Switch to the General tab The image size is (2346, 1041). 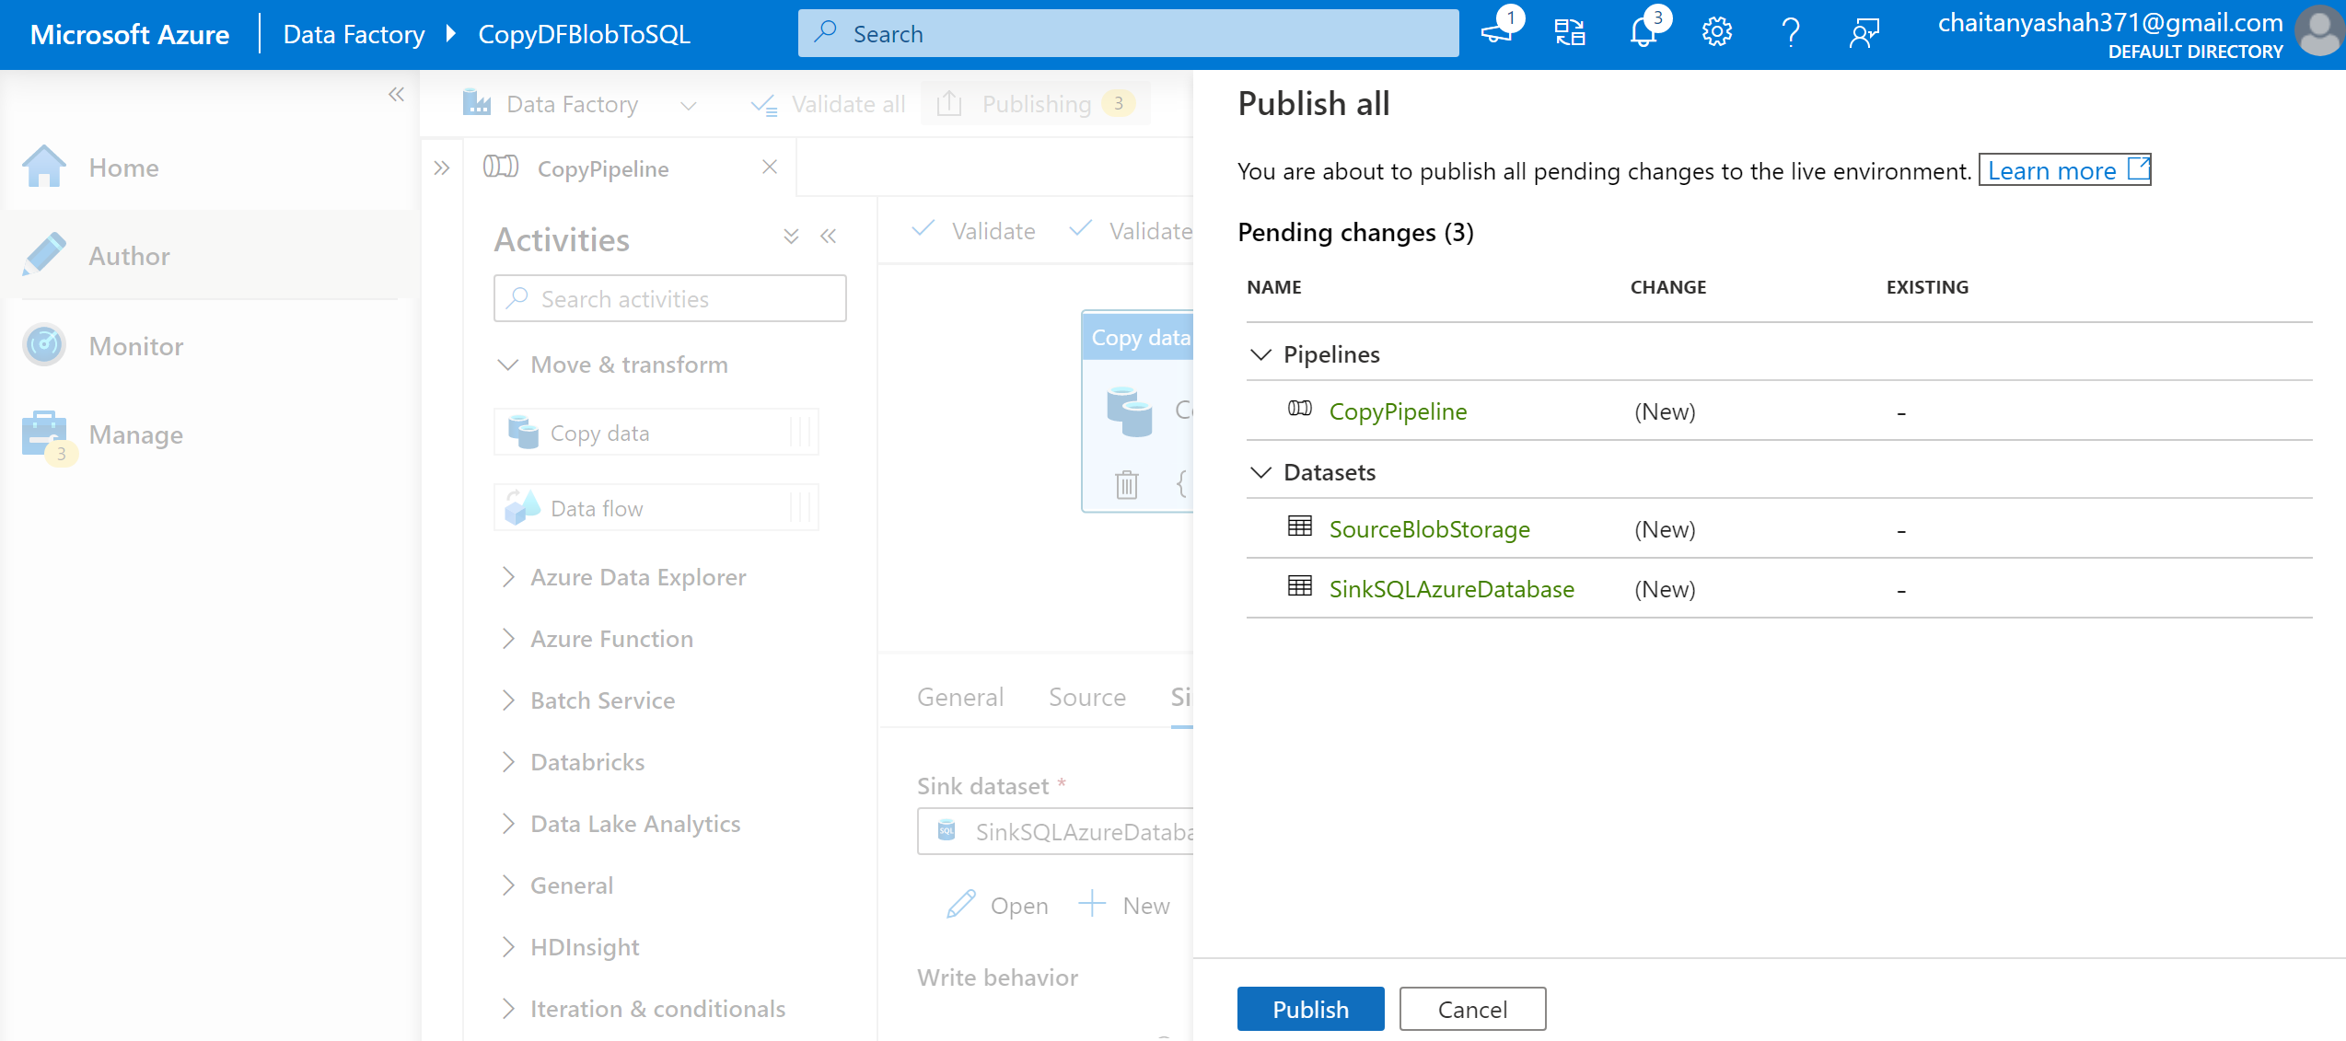pos(960,697)
